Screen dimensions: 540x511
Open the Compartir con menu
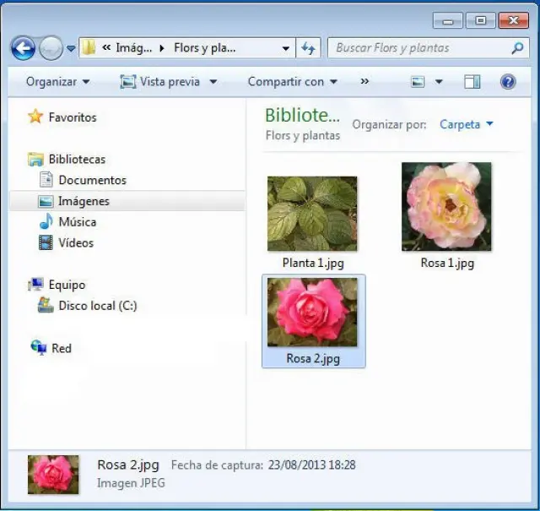coord(292,82)
